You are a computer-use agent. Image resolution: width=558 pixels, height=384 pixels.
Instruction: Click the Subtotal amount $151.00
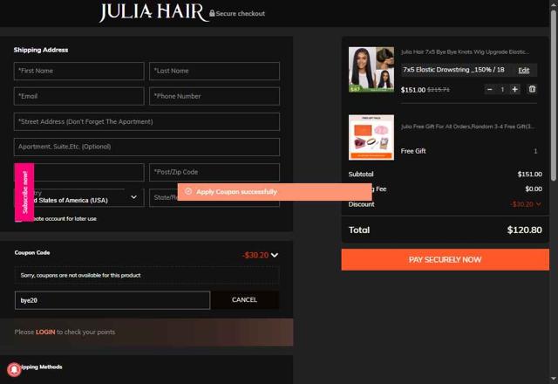tap(529, 175)
